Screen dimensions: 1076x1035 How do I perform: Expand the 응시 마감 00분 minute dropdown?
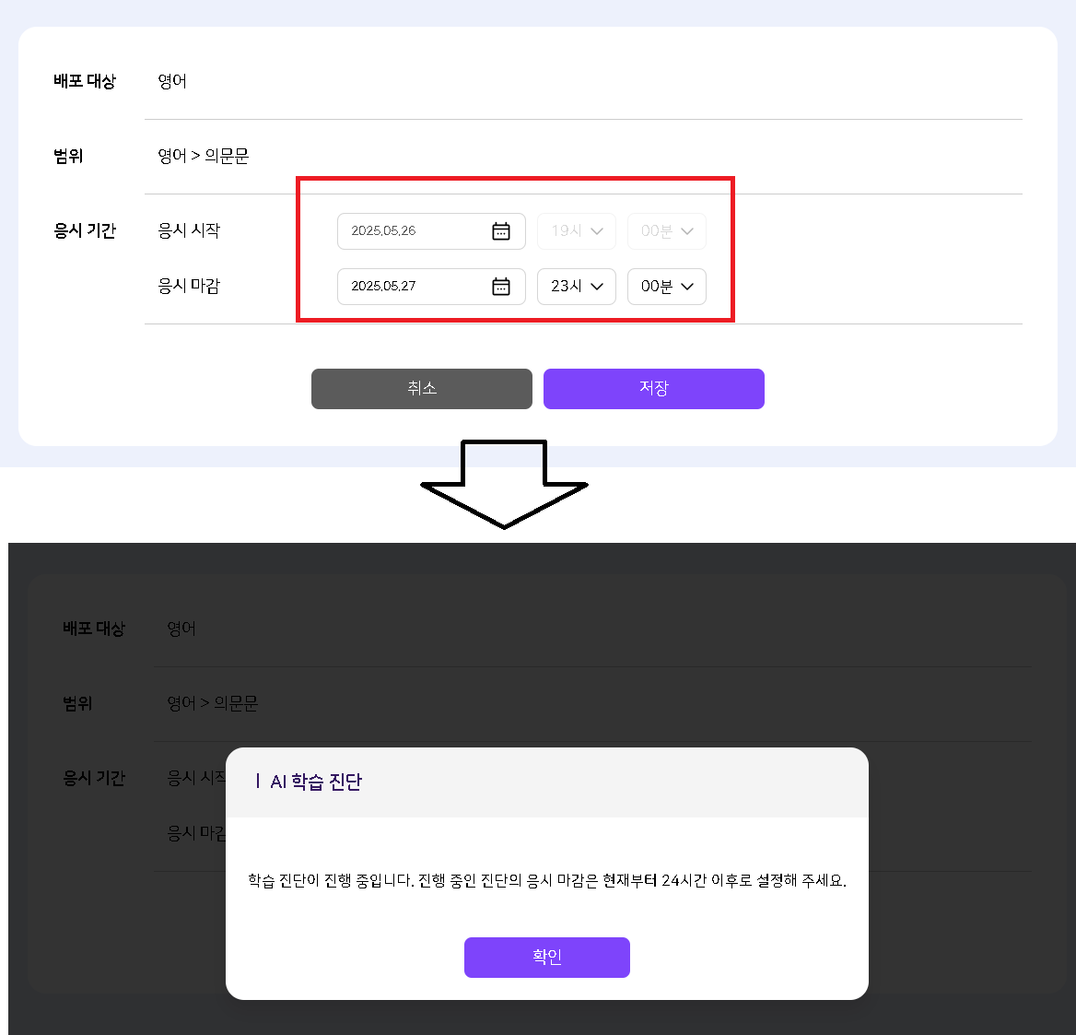tap(667, 287)
